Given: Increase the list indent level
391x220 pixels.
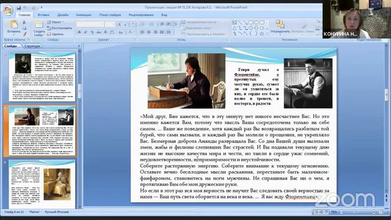Looking at the screenshot, I should (x=169, y=24).
